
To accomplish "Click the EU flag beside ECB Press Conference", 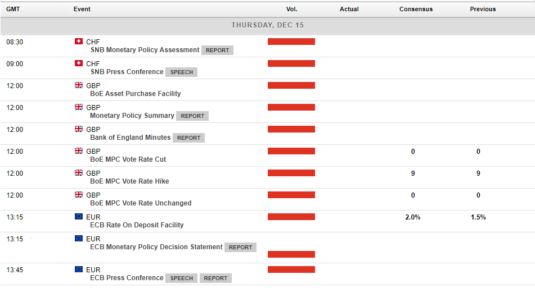I will (78, 269).
